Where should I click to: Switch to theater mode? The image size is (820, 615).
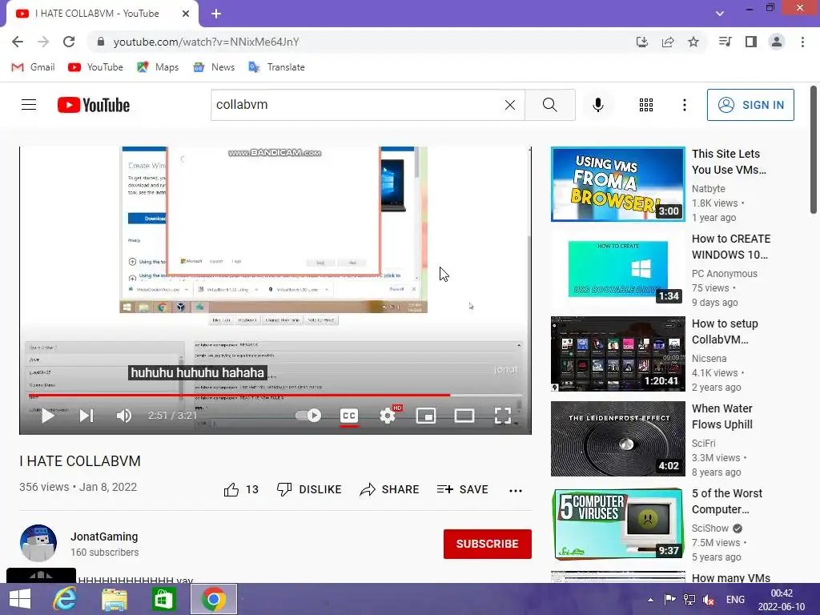click(464, 416)
